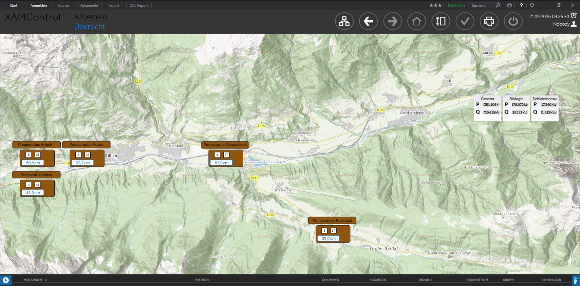Open the Pumpstation Erlach label
Viewport: 580px width, 286px height.
[x=36, y=145]
